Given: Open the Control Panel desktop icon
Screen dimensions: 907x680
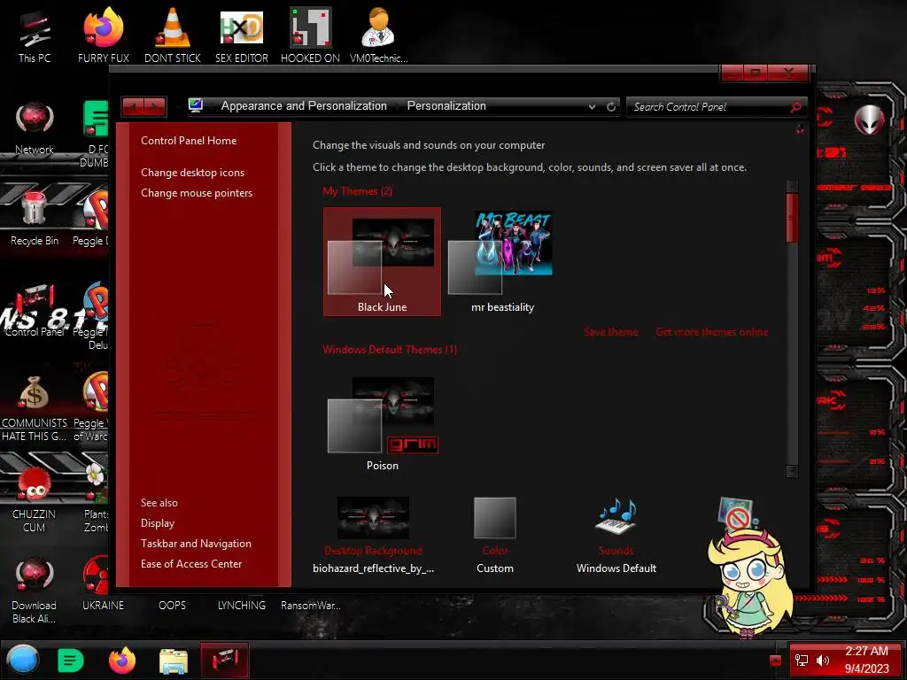Looking at the screenshot, I should click(x=35, y=311).
